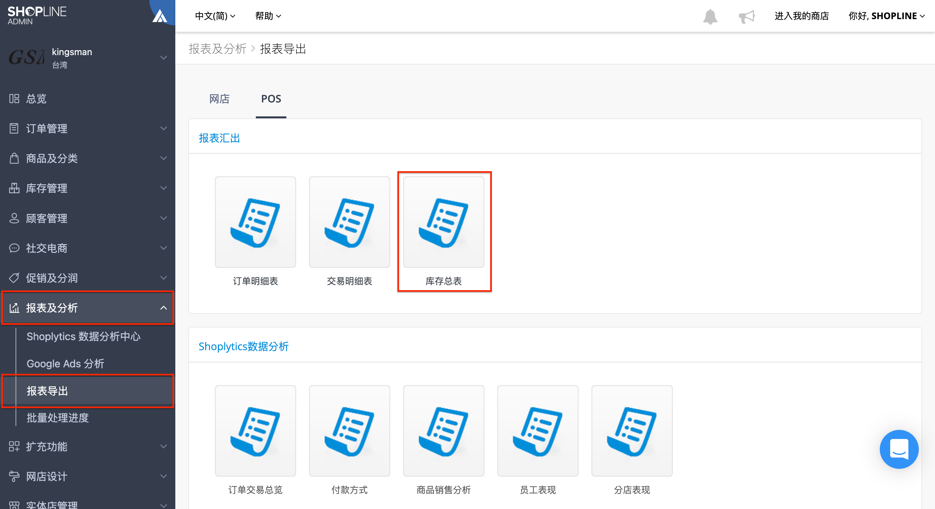Open the 库存总表 report icon
The width and height of the screenshot is (935, 509).
(443, 222)
